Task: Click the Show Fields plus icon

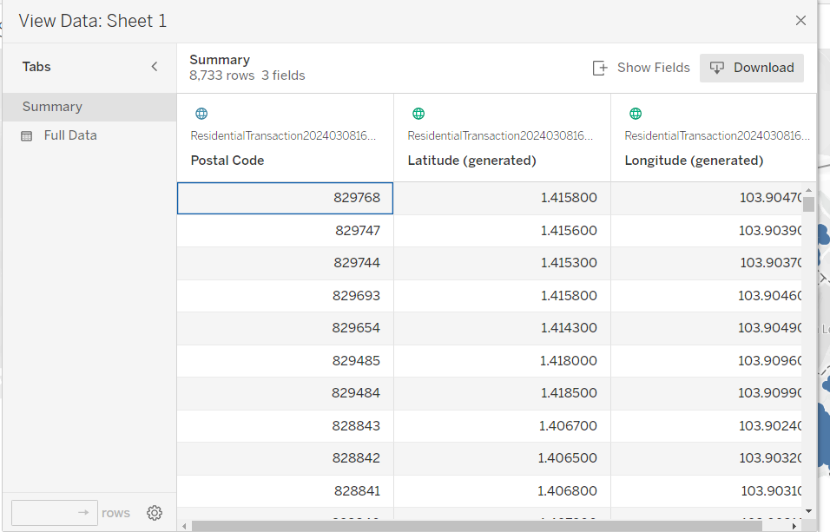Action: 599,68
